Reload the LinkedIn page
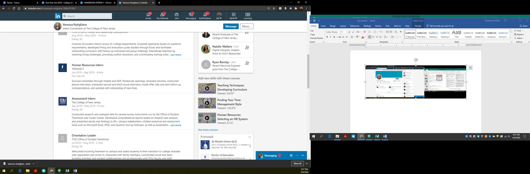The image size is (530, 174). point(14,8)
